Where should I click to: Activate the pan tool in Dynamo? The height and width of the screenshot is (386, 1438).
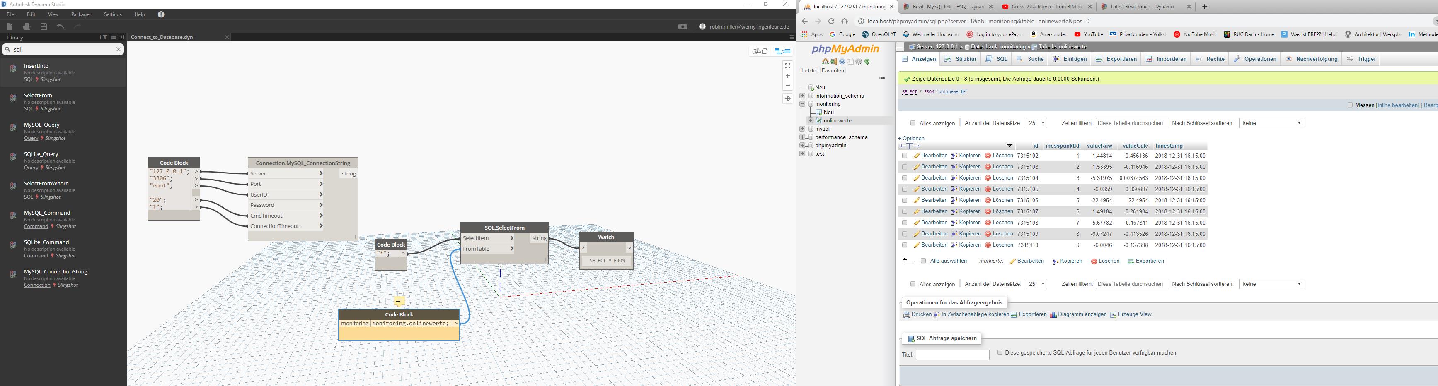[x=788, y=98]
